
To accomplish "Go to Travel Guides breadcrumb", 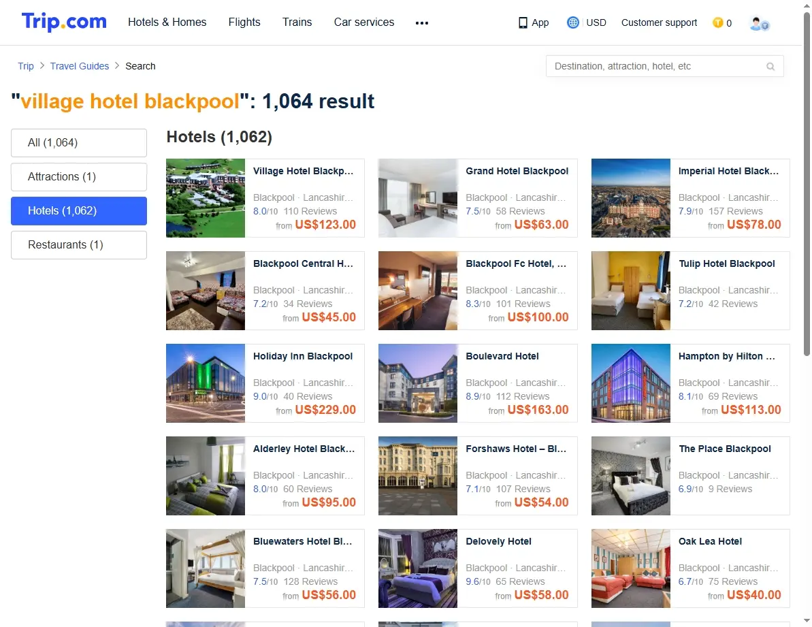I will (x=80, y=66).
